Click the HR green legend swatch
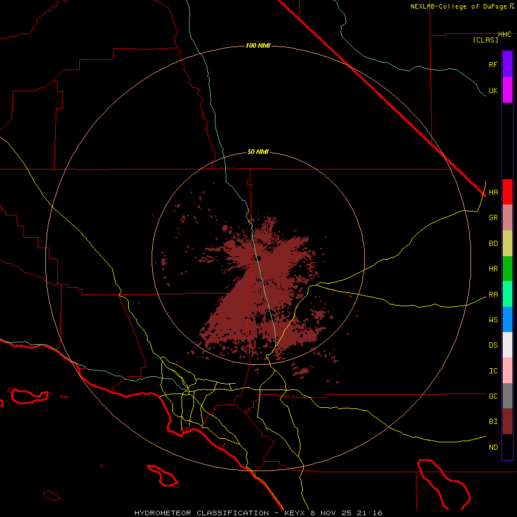517x517 pixels. (x=507, y=269)
